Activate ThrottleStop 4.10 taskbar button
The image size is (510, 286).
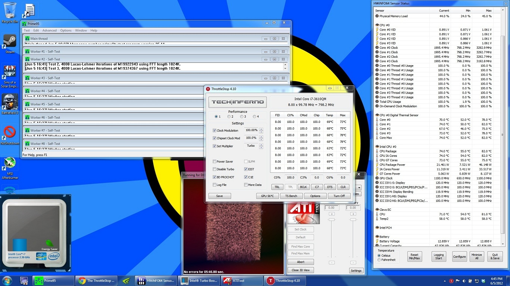click(x=284, y=280)
